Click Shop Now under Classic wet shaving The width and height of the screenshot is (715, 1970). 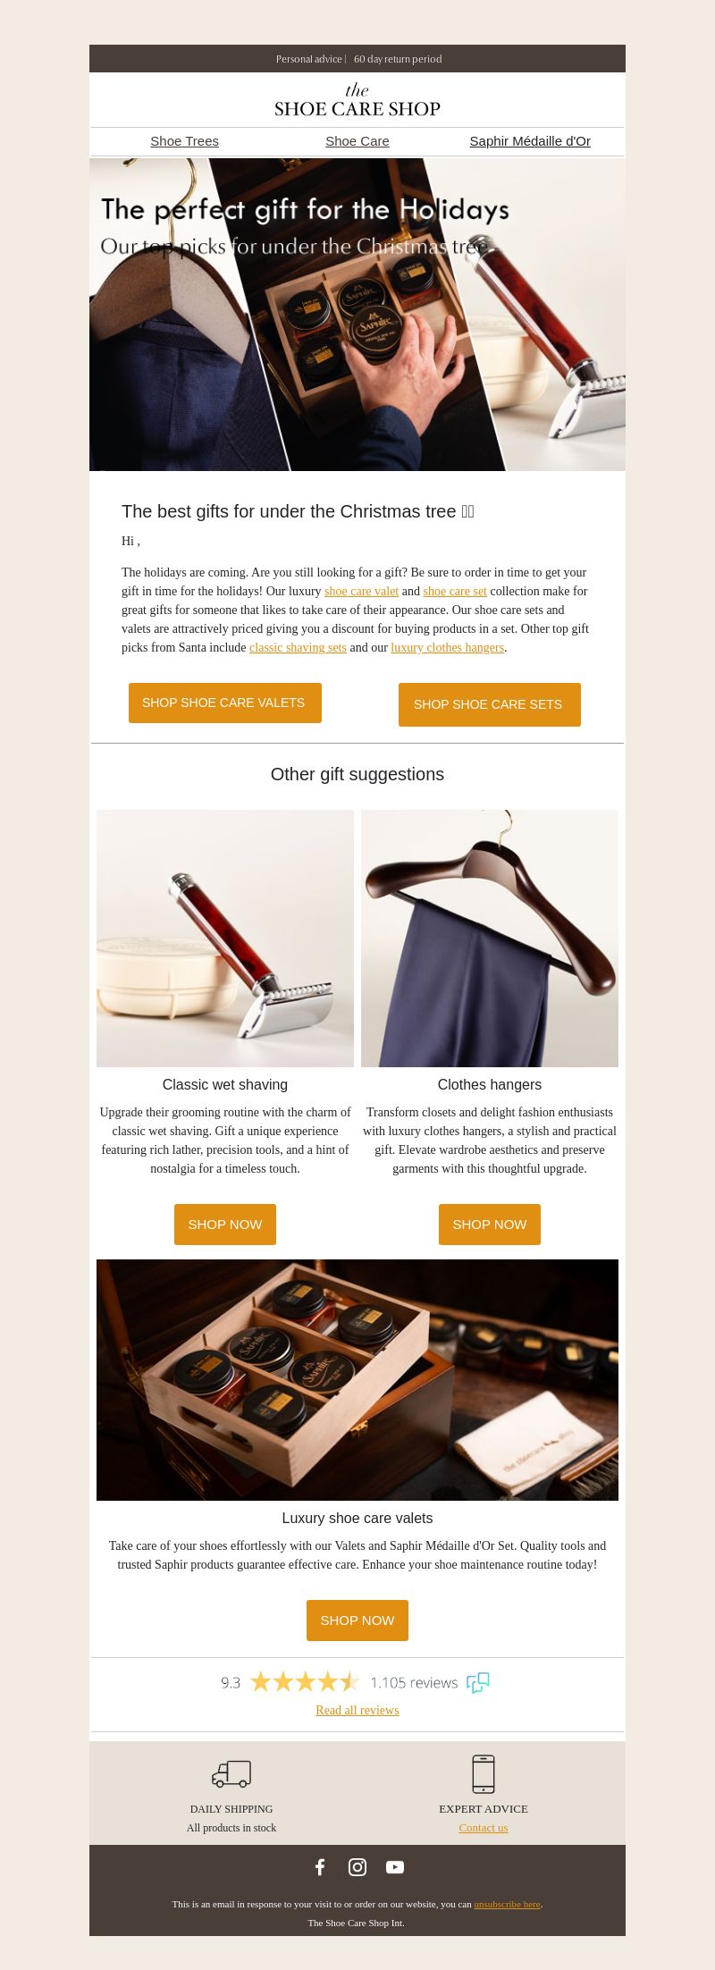(x=225, y=1225)
